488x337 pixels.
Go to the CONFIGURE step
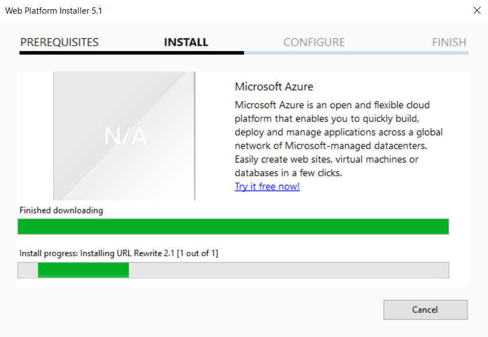314,42
